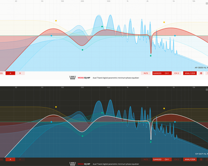Select CH 1 in light theme
This screenshot has width=208, height=166.
tap(167, 73)
